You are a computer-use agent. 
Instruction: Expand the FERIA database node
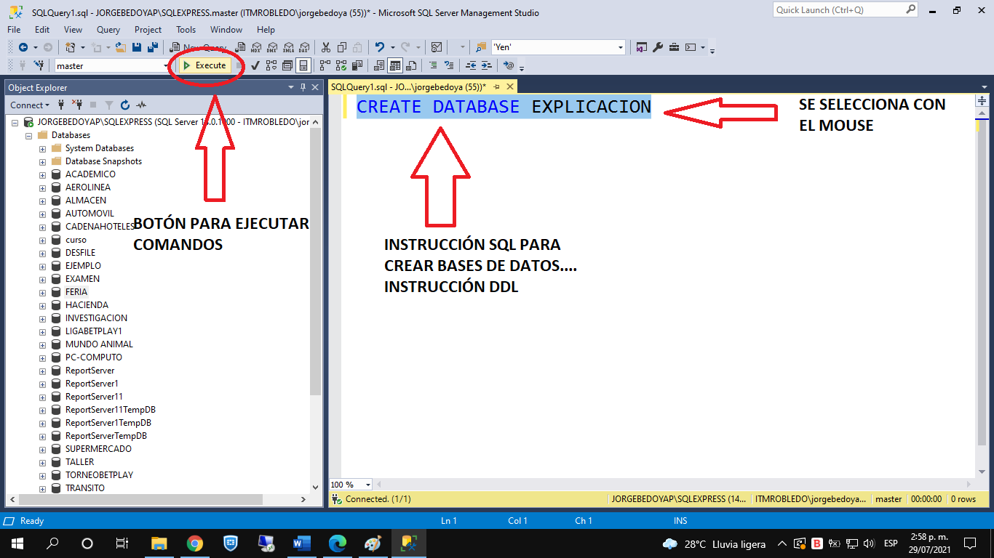click(43, 292)
